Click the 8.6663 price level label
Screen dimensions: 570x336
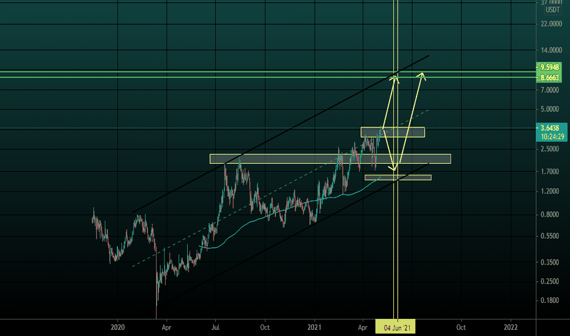(549, 78)
